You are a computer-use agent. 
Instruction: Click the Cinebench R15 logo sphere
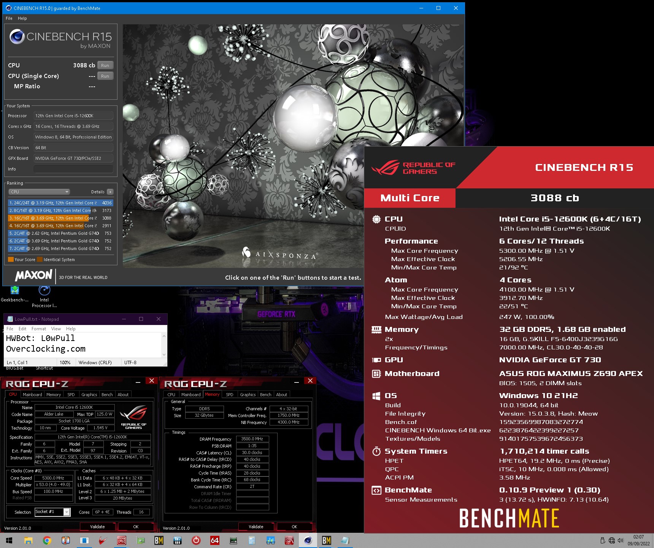click(x=17, y=37)
